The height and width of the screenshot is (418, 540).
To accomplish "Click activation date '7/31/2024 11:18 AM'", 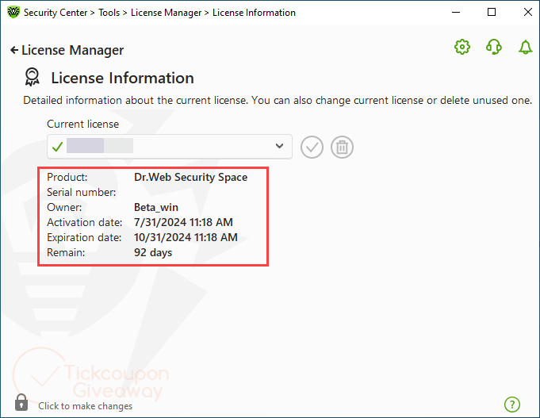I will point(183,222).
